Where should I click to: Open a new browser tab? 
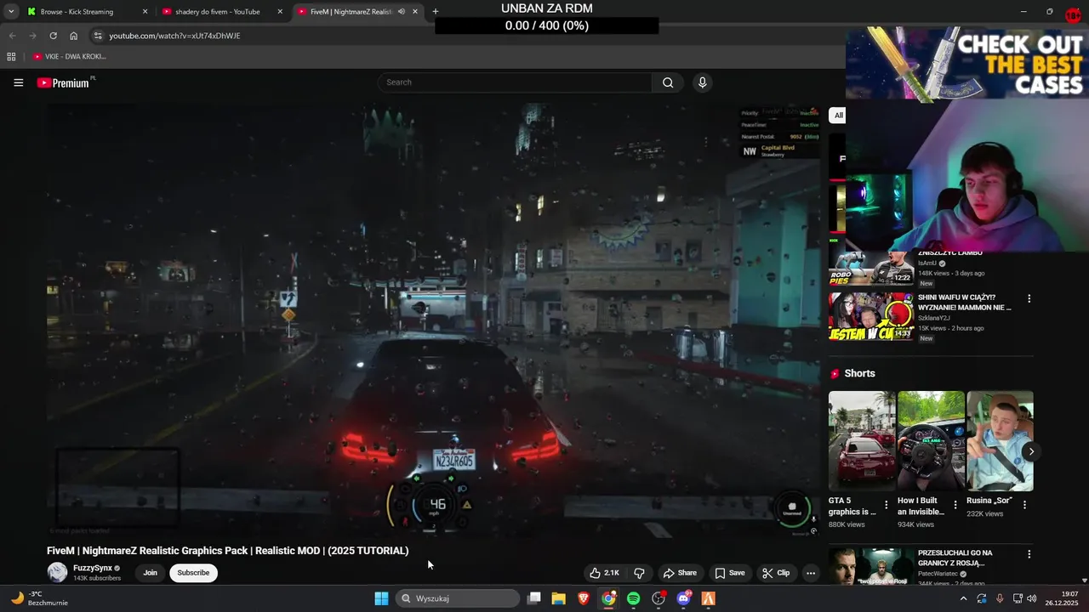pyautogui.click(x=436, y=12)
